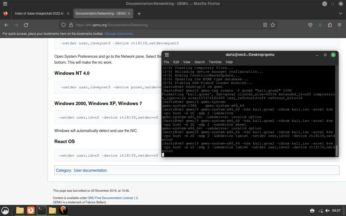346x216 pixels.
Task: Click the Windows 2000, Windows XP, Windows 7 heading
Action: click(98, 103)
